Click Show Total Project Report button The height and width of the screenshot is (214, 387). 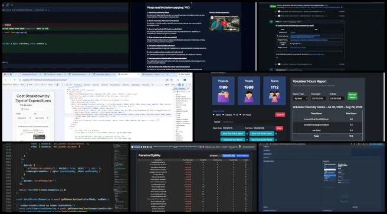(x=233, y=133)
